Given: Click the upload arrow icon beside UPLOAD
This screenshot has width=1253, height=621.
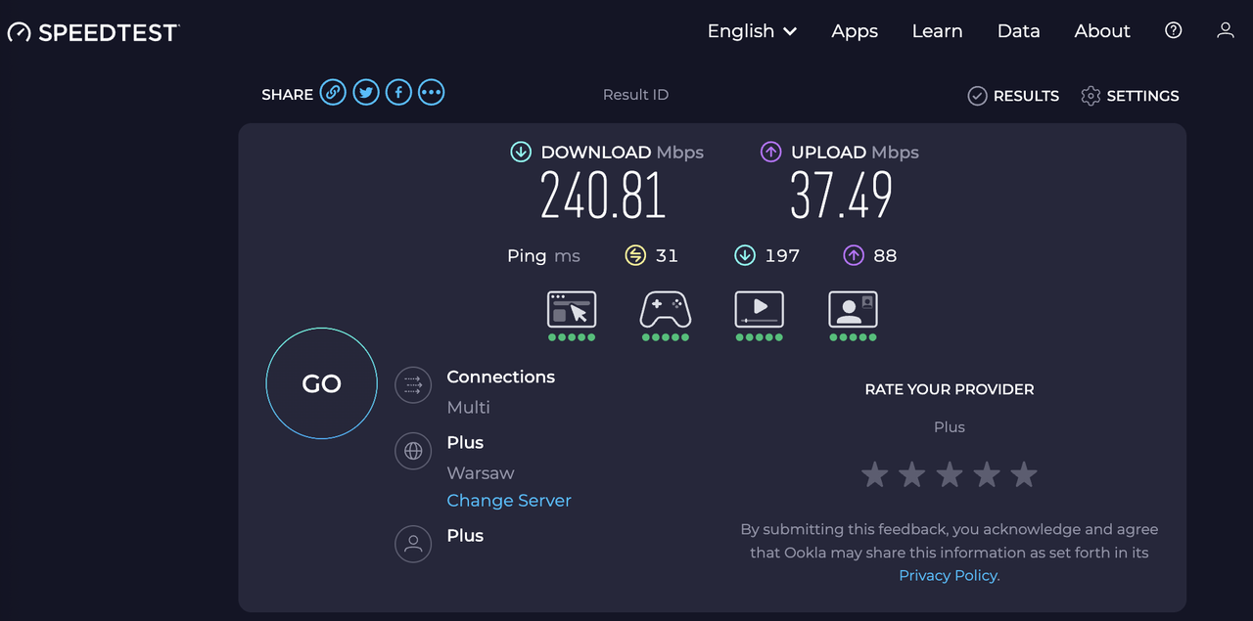Looking at the screenshot, I should point(770,152).
